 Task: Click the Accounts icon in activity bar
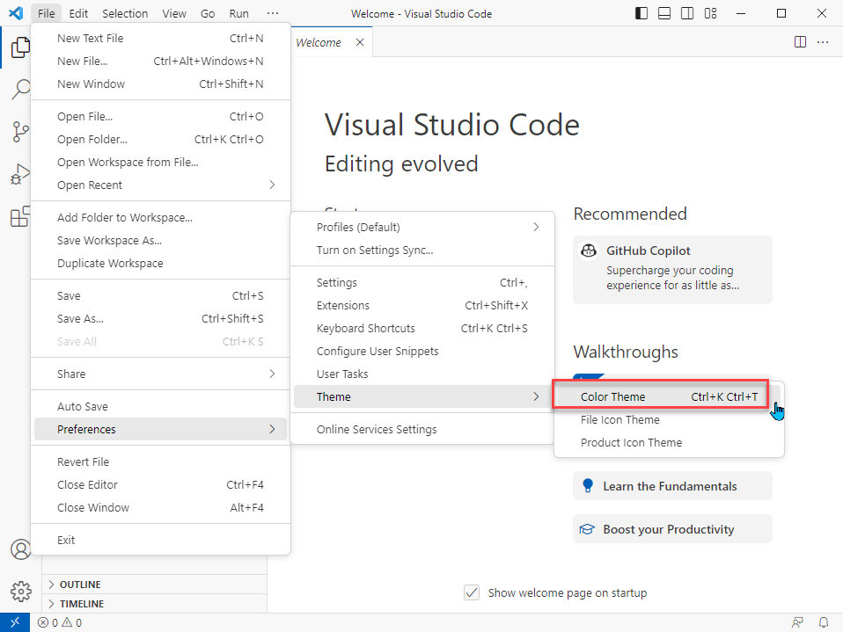pyautogui.click(x=19, y=549)
